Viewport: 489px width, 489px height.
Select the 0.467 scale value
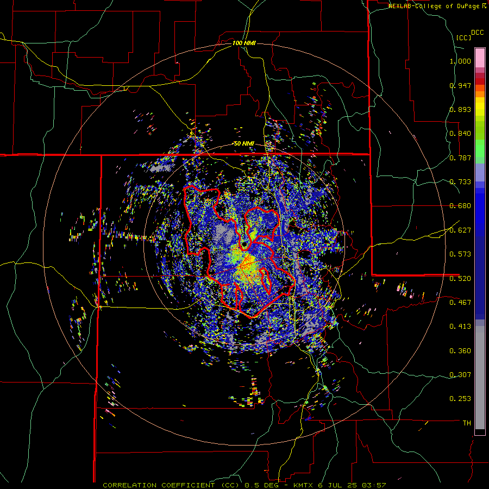tap(460, 302)
